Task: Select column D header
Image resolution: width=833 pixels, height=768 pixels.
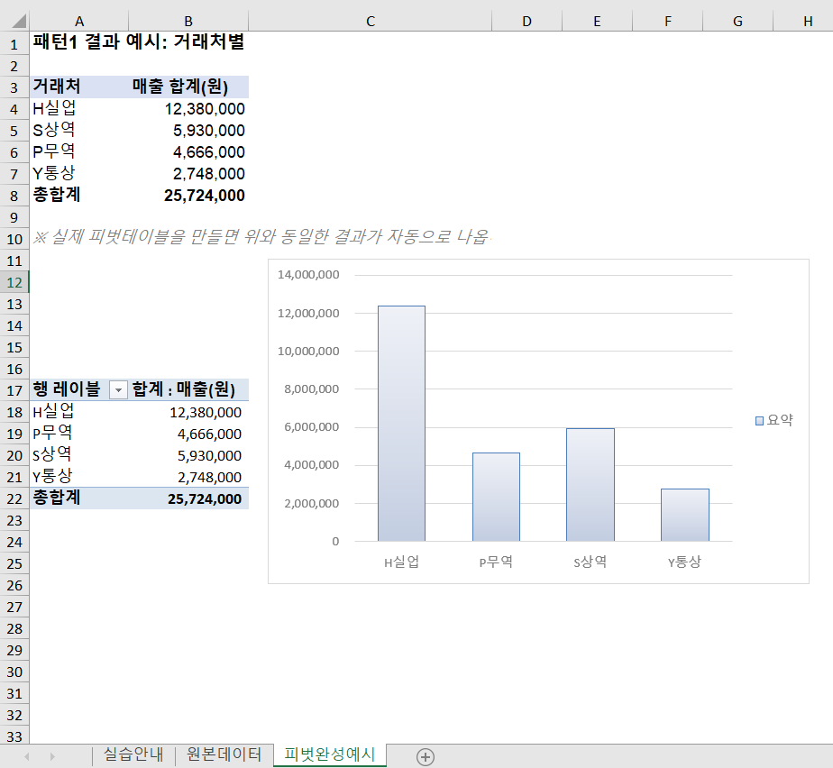Action: click(x=526, y=22)
